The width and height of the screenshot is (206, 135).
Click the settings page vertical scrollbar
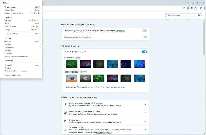point(204,38)
